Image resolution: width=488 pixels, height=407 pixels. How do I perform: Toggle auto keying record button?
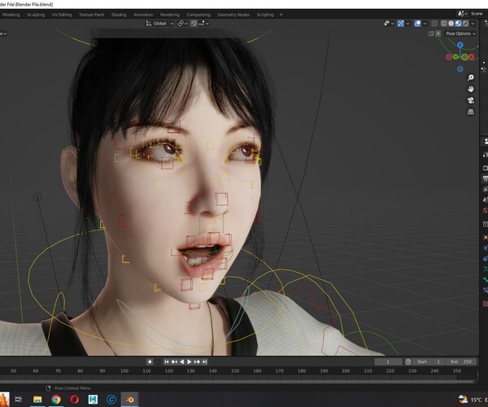150,362
